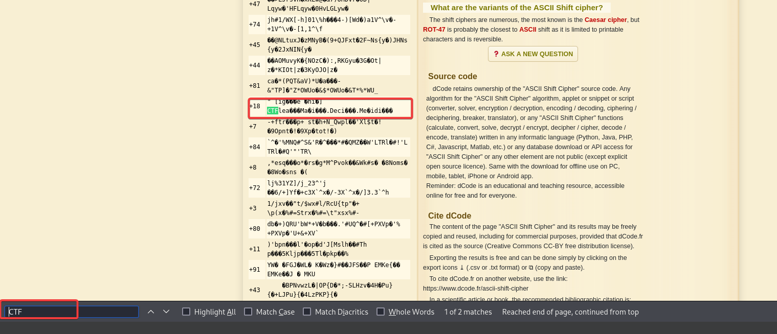Image resolution: width=777 pixels, height=334 pixels.
Task: Go to previous find match arrow
Action: 151,312
